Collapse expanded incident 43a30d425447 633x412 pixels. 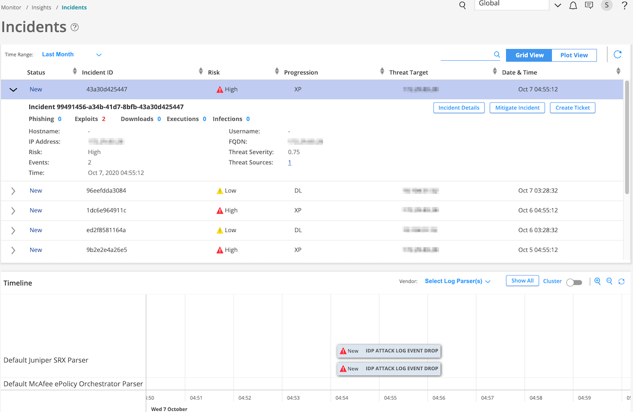coord(13,90)
